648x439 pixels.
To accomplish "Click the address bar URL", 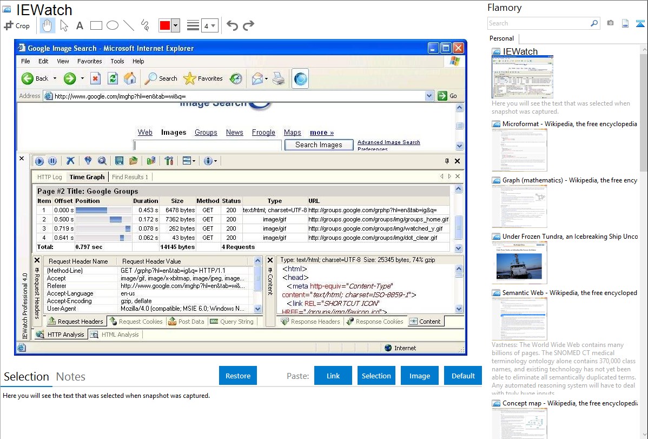I will 120,96.
